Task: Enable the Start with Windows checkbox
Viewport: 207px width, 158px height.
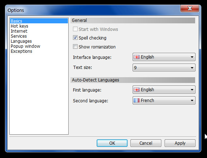Action: pos(75,29)
